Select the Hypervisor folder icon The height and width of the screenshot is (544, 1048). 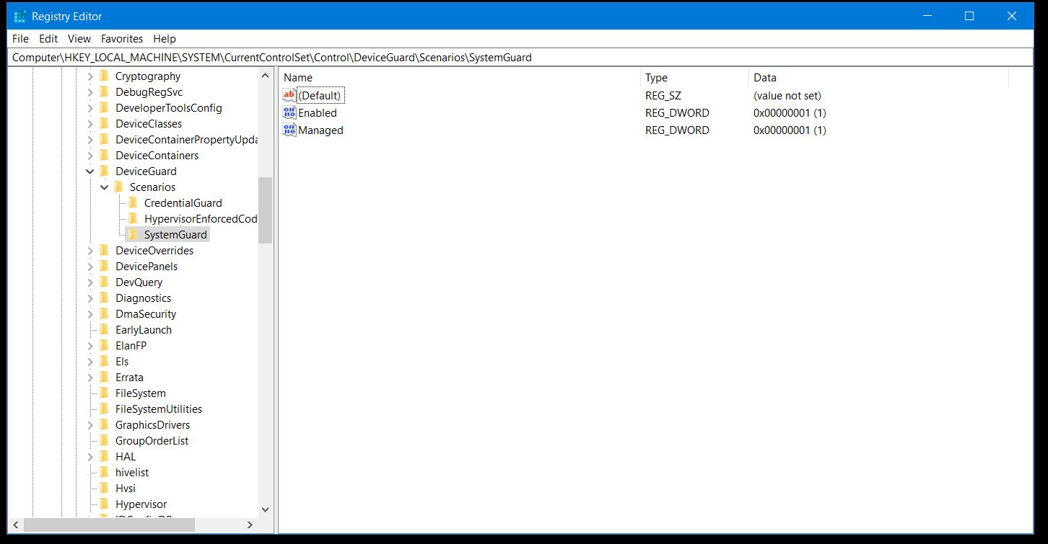(x=104, y=504)
